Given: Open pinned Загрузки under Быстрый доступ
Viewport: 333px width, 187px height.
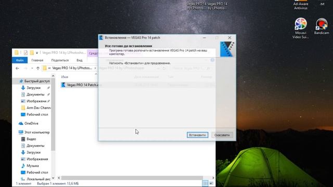Looking at the screenshot, I should pyautogui.click(x=33, y=88).
